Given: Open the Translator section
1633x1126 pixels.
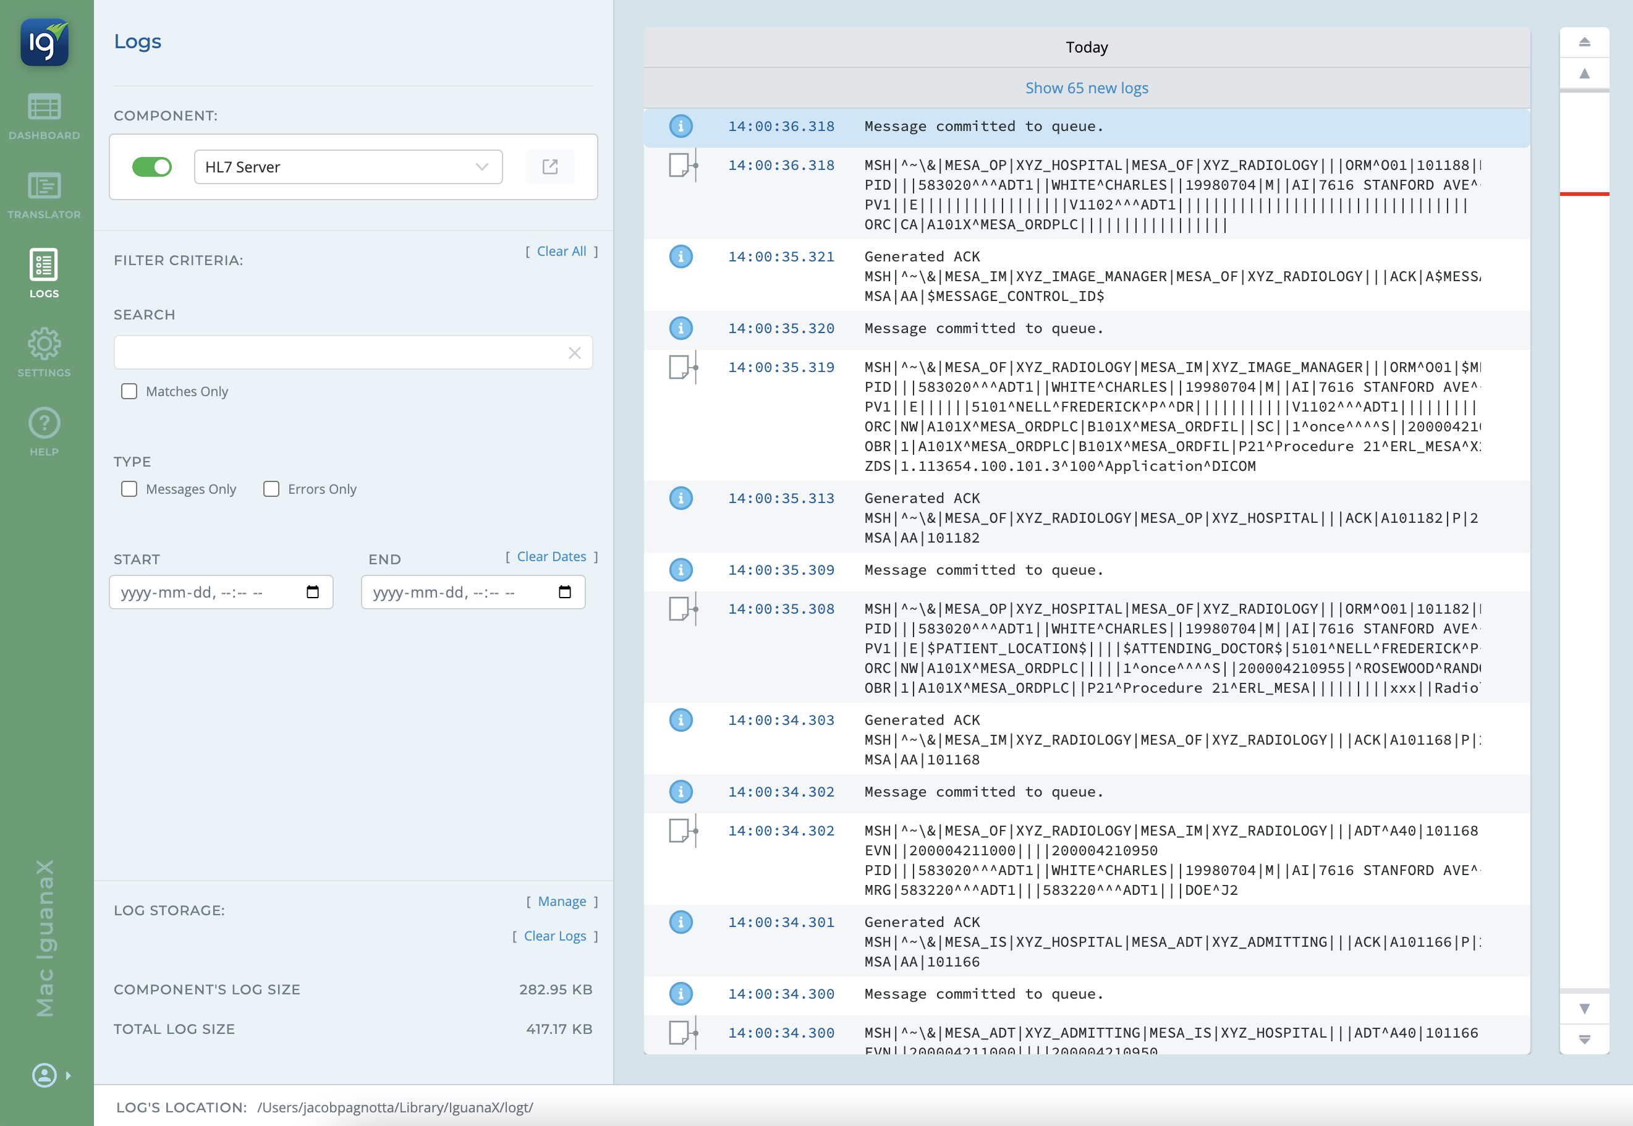Looking at the screenshot, I should point(45,195).
